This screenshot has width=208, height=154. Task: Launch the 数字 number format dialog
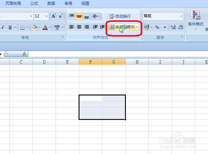click(182, 37)
